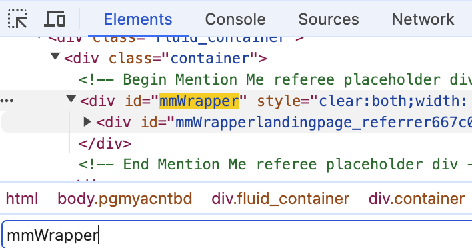Screen dimensions: 472x248
Task: Select html in the breadcrumb bar
Action: point(22,199)
